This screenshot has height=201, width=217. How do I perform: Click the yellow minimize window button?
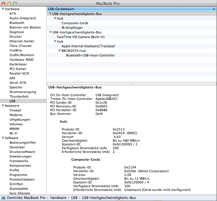pyautogui.click(x=9, y=3)
